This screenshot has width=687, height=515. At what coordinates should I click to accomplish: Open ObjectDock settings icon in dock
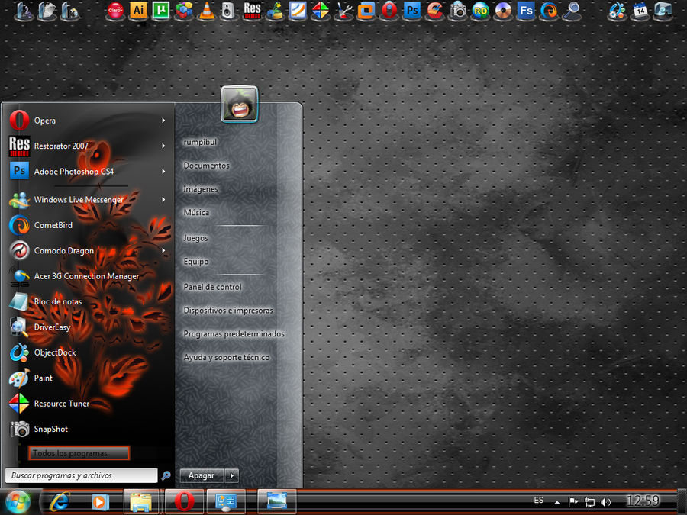coord(617,11)
